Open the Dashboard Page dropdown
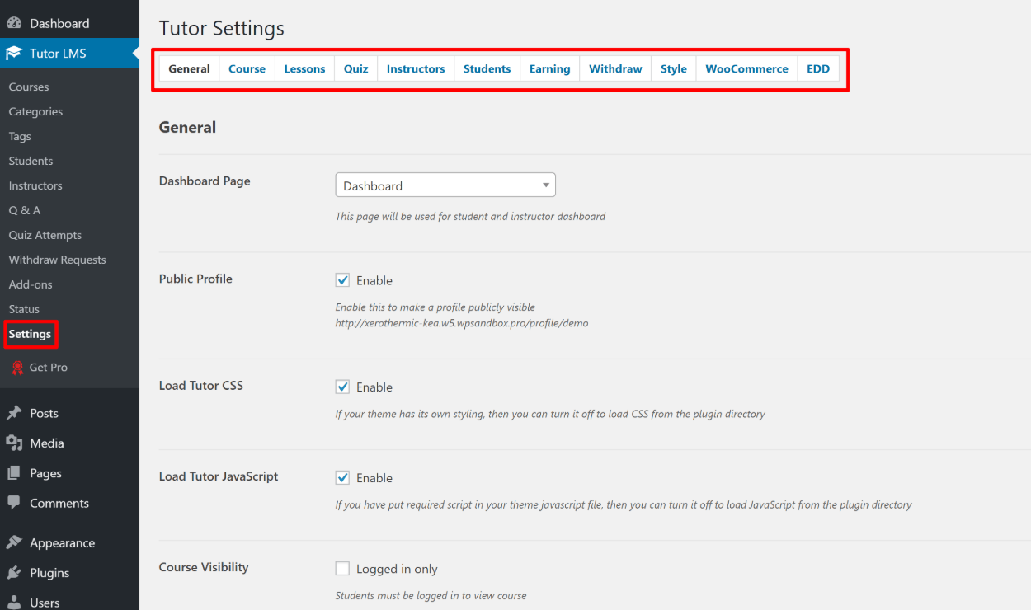 click(445, 185)
